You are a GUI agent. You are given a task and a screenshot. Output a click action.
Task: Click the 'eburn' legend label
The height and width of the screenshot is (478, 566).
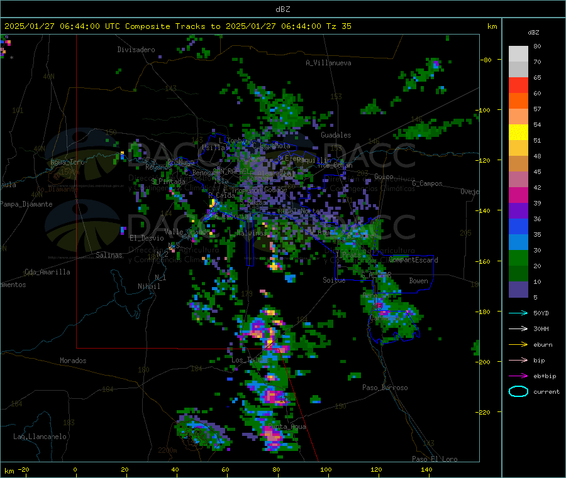point(543,345)
